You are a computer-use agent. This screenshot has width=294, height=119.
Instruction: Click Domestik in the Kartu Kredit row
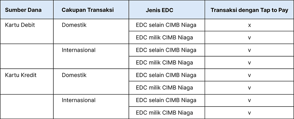click(x=74, y=75)
